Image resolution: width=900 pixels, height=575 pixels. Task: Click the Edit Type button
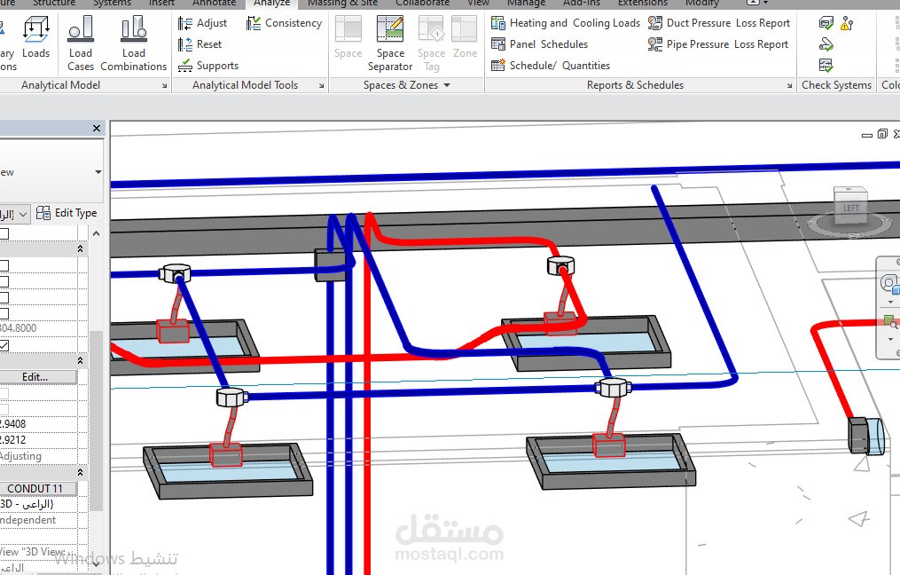pos(67,213)
